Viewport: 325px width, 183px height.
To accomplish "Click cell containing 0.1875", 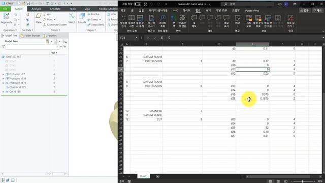I will (252, 99).
